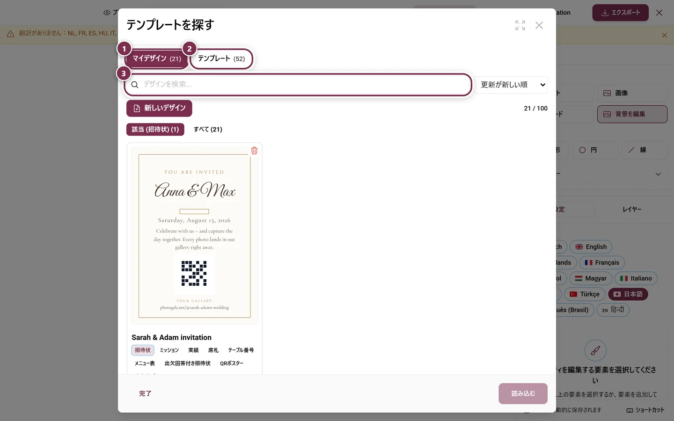
Task: Switch language to हिन्दी
Action: [613, 310]
